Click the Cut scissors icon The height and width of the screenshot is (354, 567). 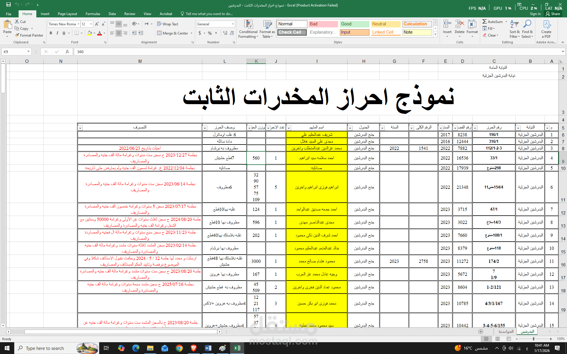pyautogui.click(x=17, y=22)
